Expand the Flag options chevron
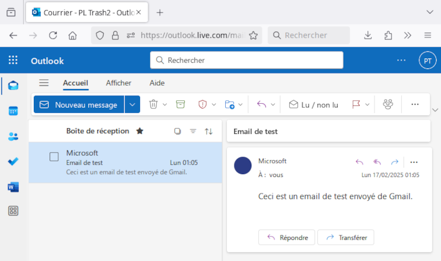441x261 pixels. click(367, 105)
